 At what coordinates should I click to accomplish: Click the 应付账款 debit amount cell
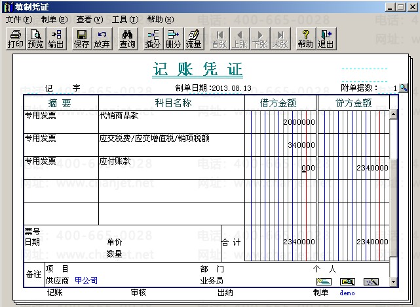point(280,168)
